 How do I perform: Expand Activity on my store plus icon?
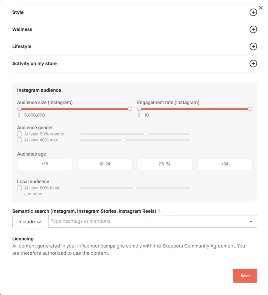coord(253,64)
